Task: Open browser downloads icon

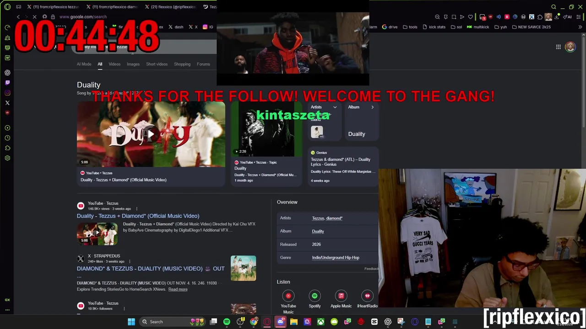Action: (557, 17)
